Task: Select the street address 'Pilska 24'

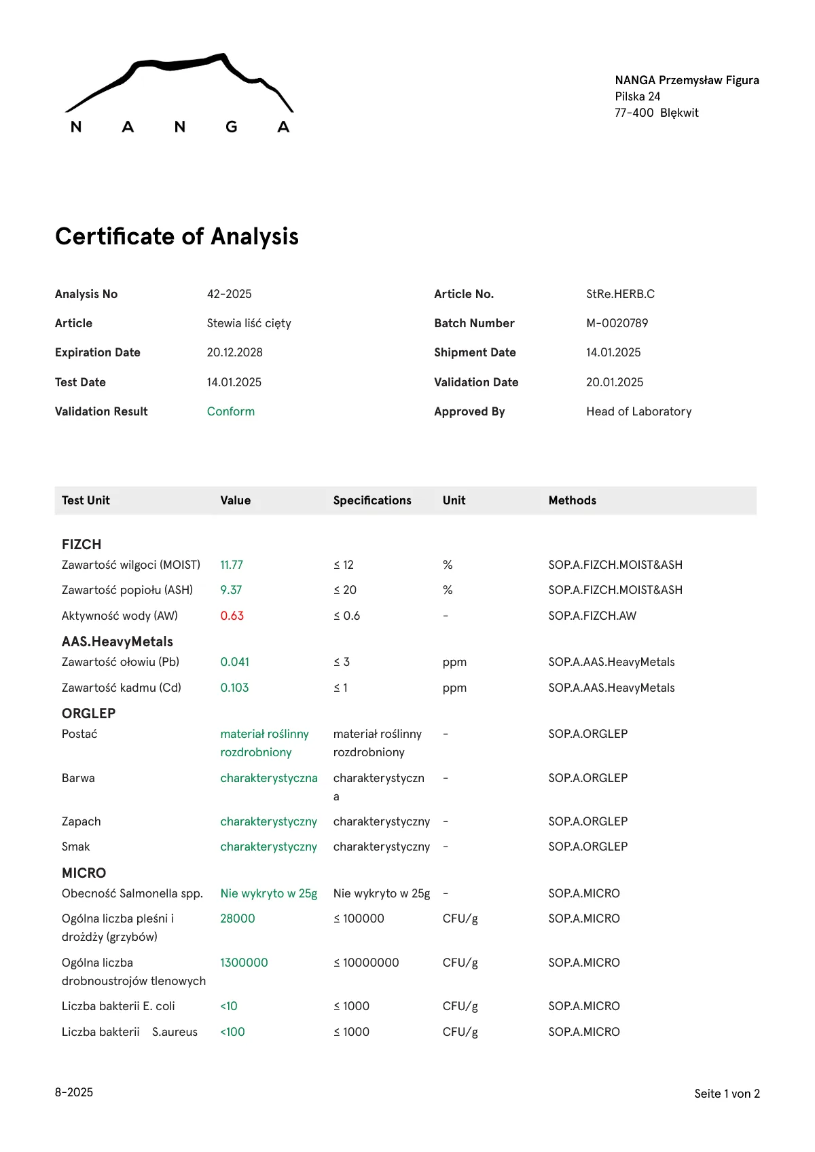Action: click(637, 96)
